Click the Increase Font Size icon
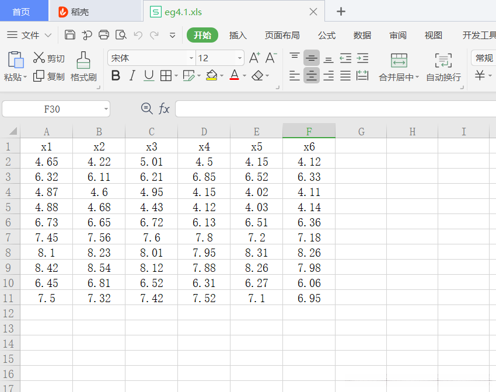 [254, 58]
